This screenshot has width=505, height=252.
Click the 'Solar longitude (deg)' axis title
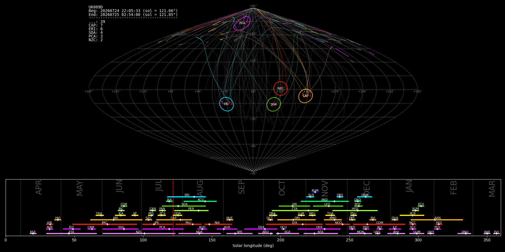click(253, 246)
